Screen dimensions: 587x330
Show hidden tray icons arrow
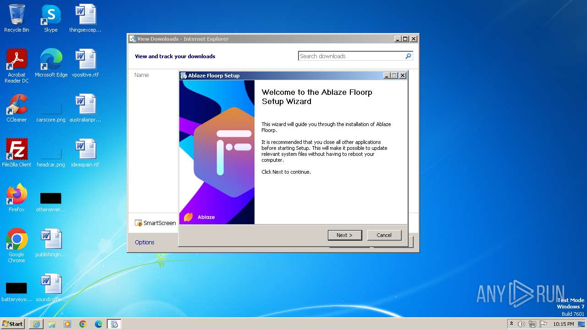coord(512,324)
